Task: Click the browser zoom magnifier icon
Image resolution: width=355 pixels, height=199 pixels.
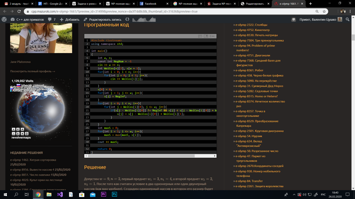Action: (317, 11)
